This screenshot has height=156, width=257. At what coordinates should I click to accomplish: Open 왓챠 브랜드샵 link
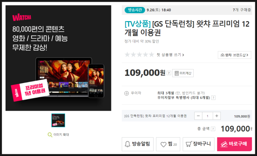point(235,55)
